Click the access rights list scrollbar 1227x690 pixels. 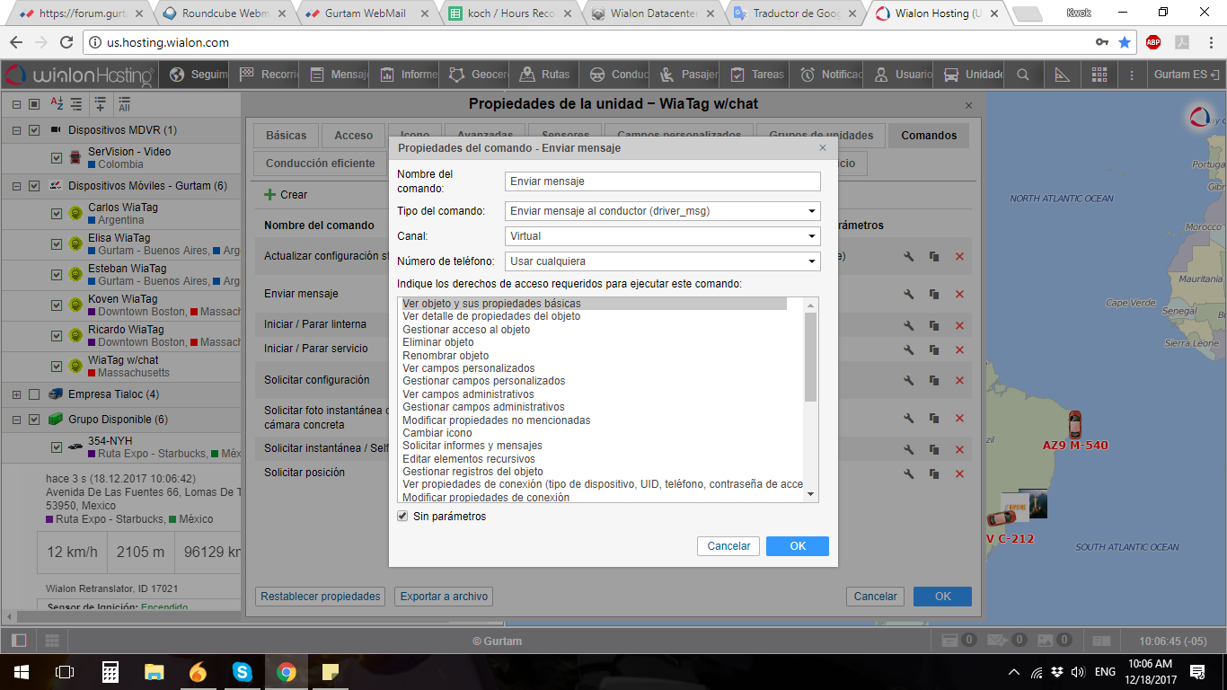click(x=811, y=359)
